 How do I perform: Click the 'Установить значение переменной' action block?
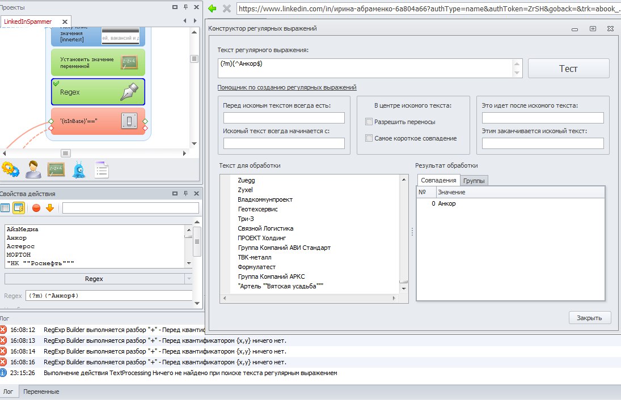98,62
